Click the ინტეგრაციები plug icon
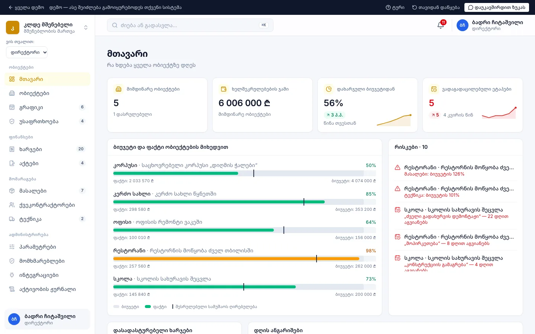 pyautogui.click(x=12, y=275)
